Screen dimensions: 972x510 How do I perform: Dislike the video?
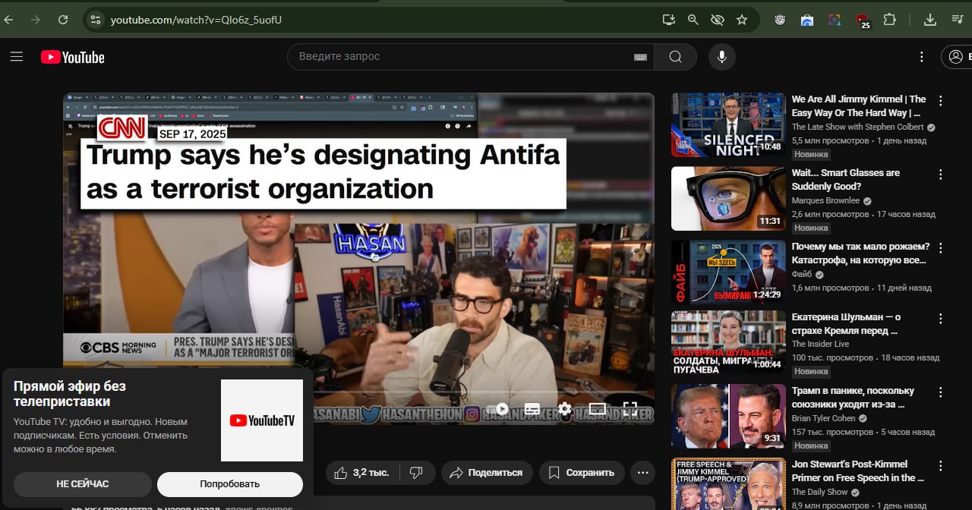[416, 473]
